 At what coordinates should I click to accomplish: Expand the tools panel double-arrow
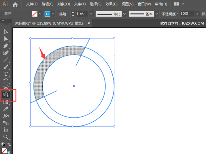pos(3,21)
